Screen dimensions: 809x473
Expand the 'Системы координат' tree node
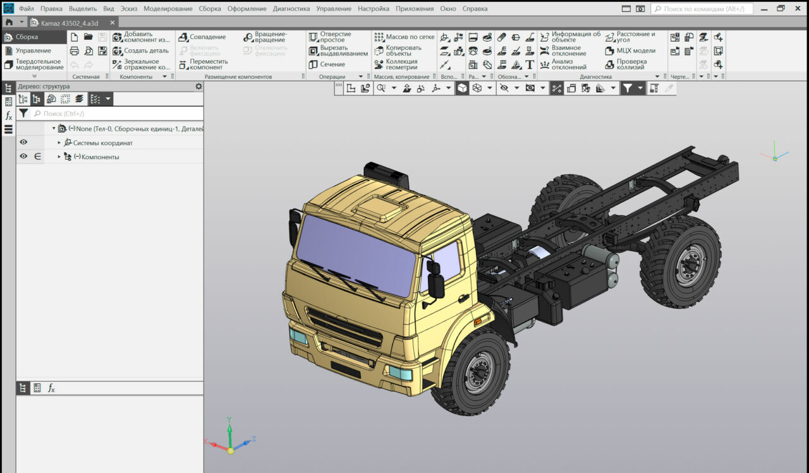click(59, 143)
